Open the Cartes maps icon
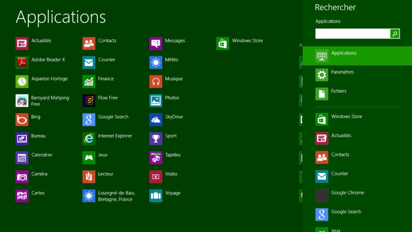Image resolution: width=412 pixels, height=232 pixels. (22, 196)
